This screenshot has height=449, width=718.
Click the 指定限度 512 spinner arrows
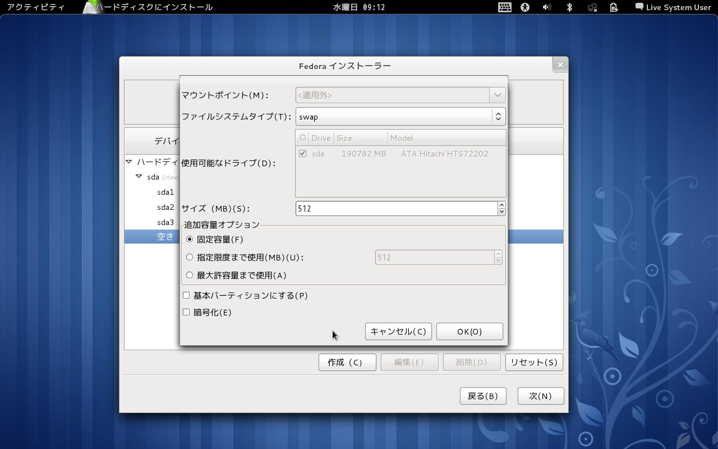tap(498, 257)
